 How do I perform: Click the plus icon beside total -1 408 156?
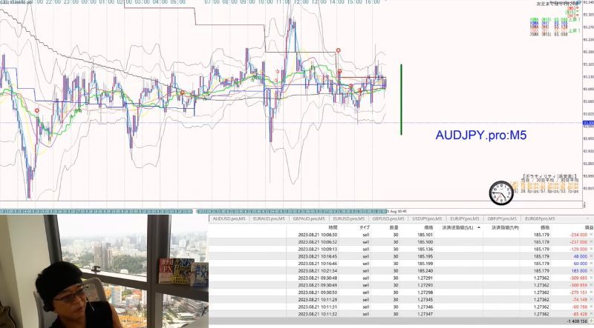coord(591,321)
